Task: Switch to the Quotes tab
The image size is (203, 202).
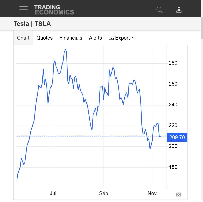Action: click(x=44, y=38)
